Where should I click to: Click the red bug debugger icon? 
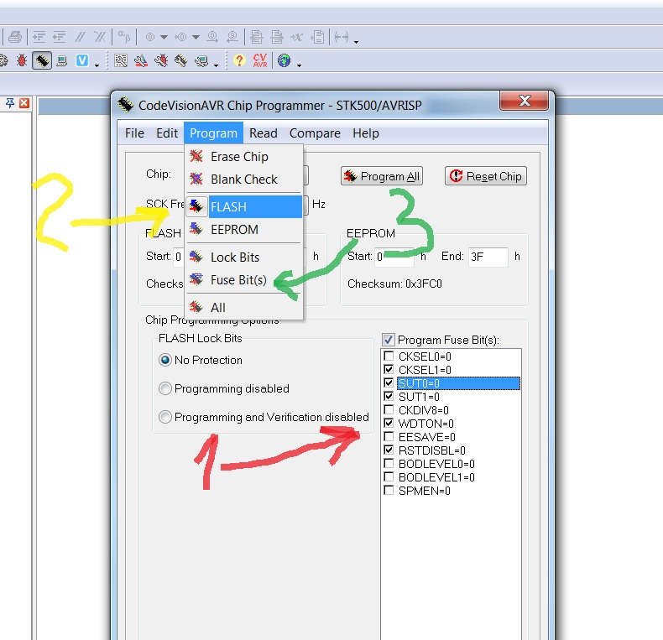pyautogui.click(x=22, y=61)
